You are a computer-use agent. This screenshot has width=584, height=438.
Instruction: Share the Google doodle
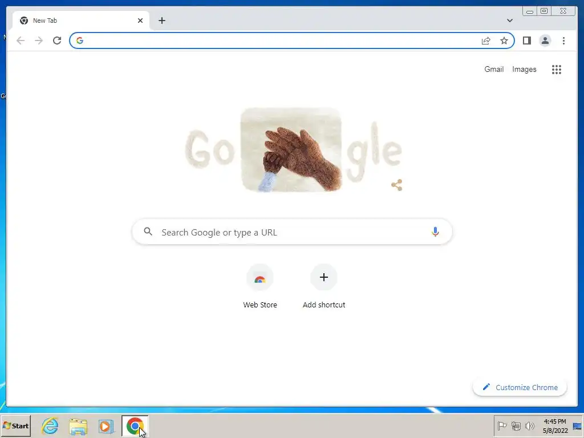tap(397, 185)
